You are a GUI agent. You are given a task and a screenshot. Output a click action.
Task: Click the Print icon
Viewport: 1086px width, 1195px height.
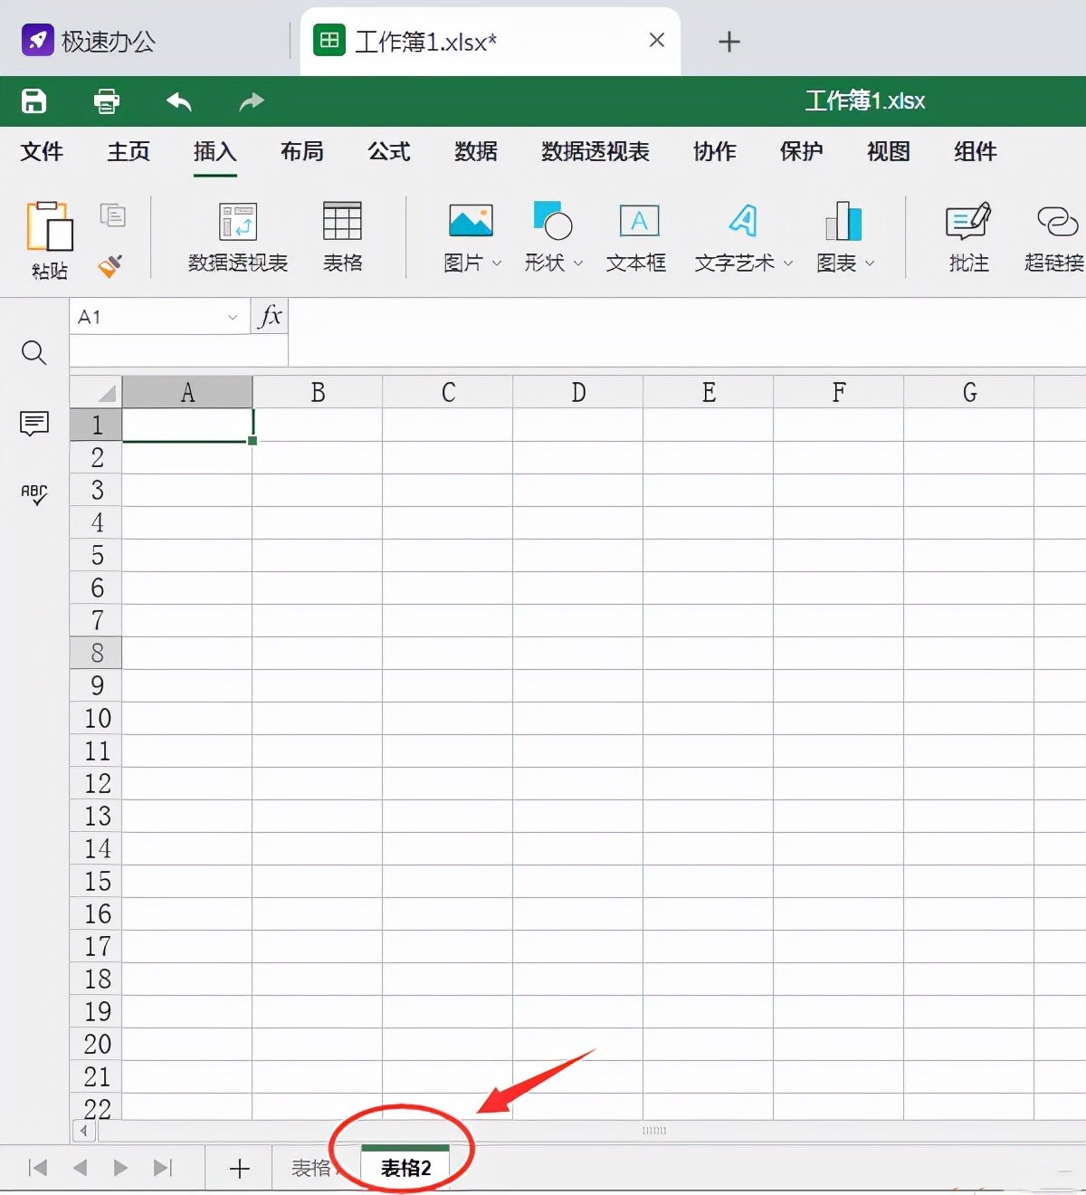click(x=107, y=101)
